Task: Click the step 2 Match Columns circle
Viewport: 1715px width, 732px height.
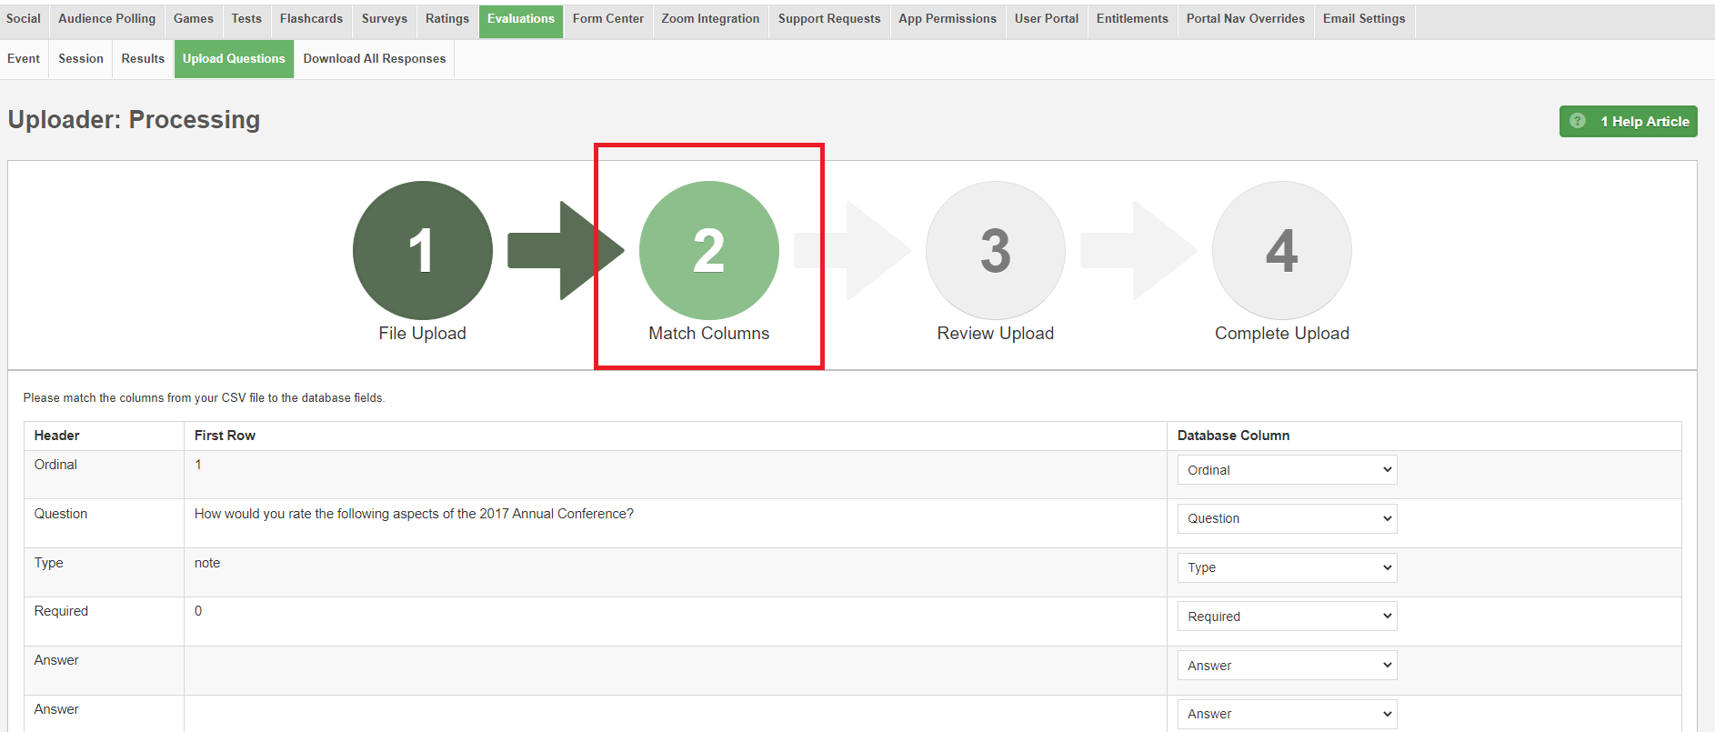Action: 708,250
